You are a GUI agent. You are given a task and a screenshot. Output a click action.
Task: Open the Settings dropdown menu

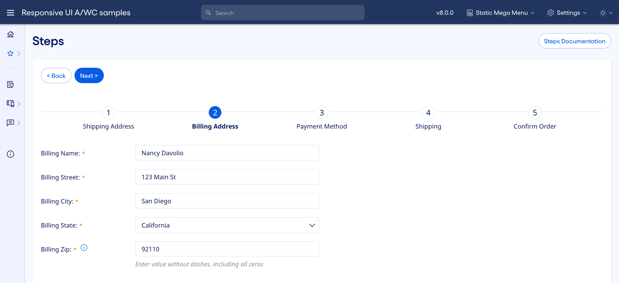tap(567, 13)
